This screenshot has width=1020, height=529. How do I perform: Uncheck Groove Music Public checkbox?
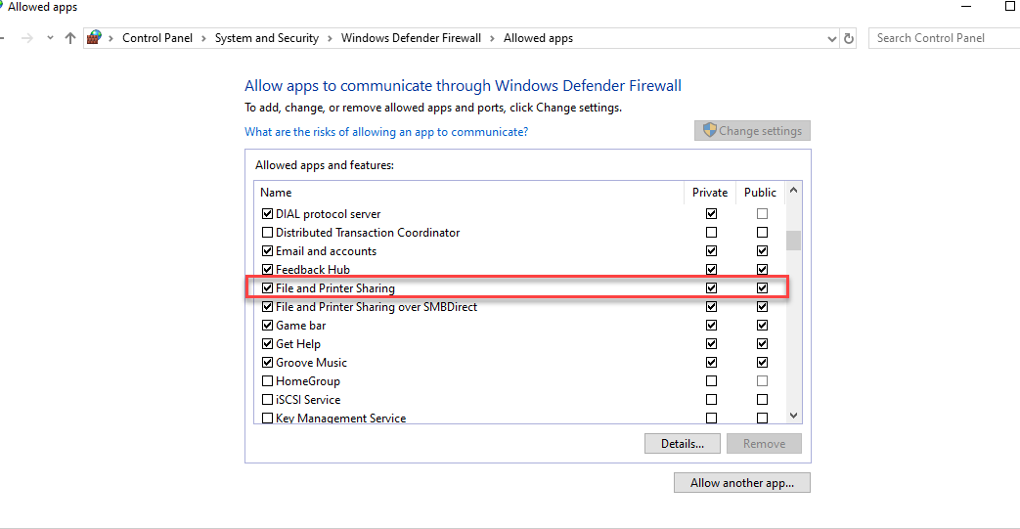tap(762, 363)
